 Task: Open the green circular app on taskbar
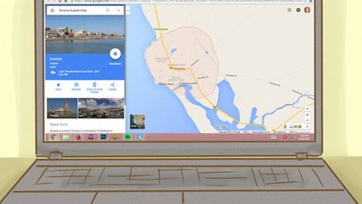coord(128,137)
